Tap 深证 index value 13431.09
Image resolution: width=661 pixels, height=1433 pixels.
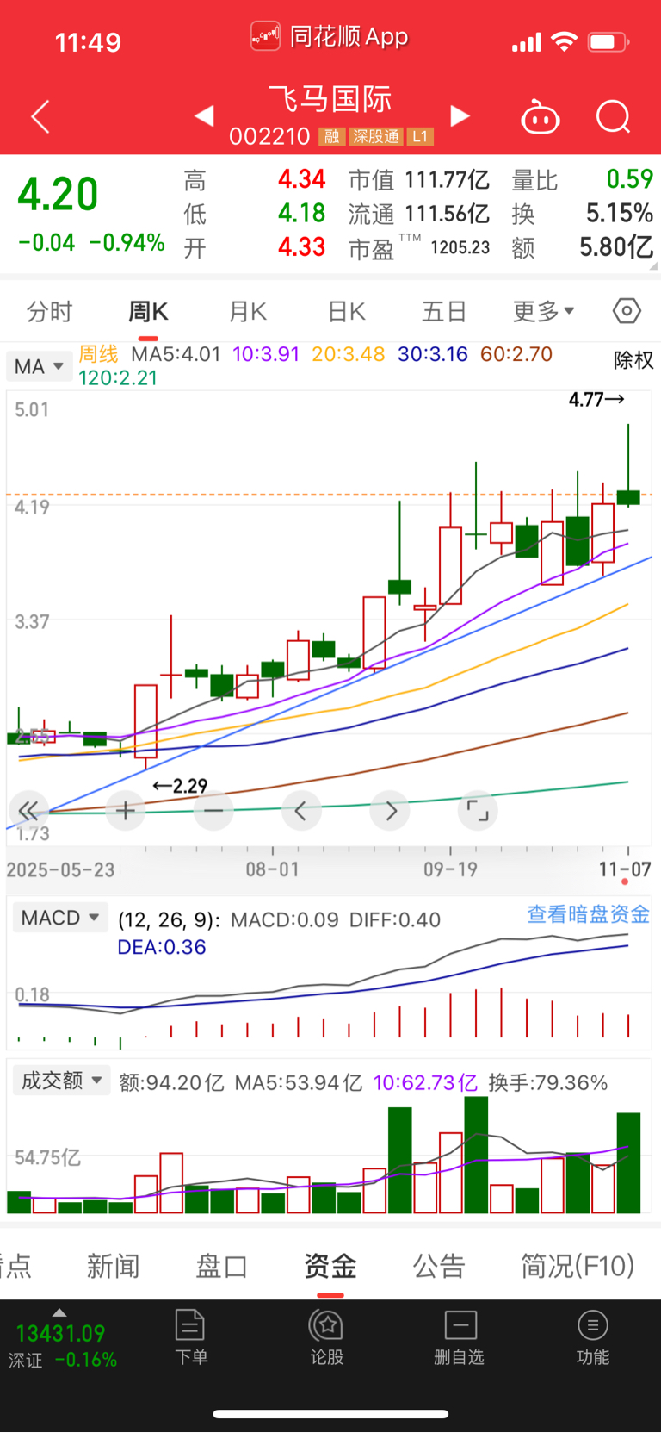(60, 1334)
